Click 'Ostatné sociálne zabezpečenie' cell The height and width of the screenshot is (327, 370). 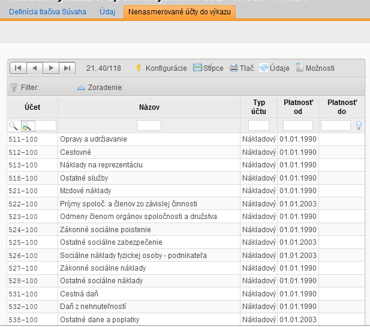149,242
